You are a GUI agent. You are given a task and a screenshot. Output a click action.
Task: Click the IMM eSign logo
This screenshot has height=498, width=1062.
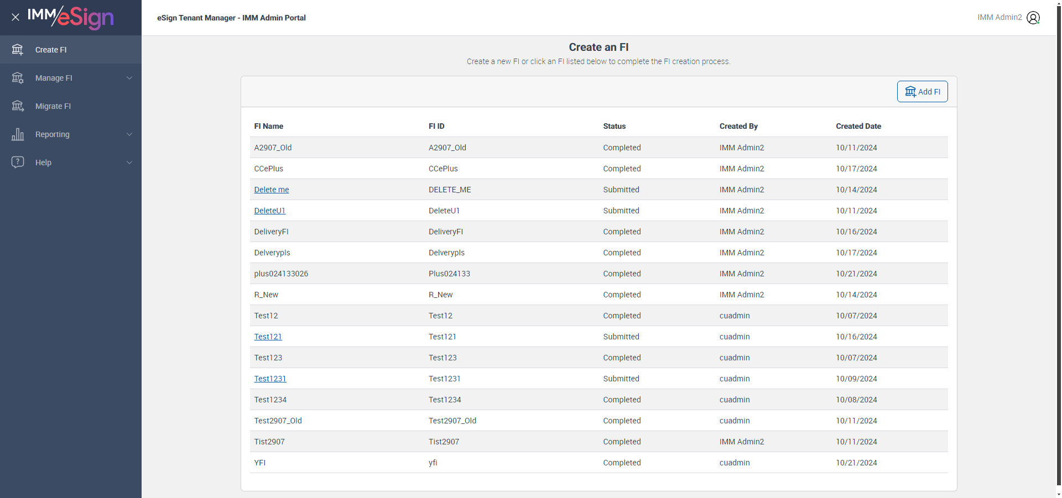pyautogui.click(x=71, y=17)
